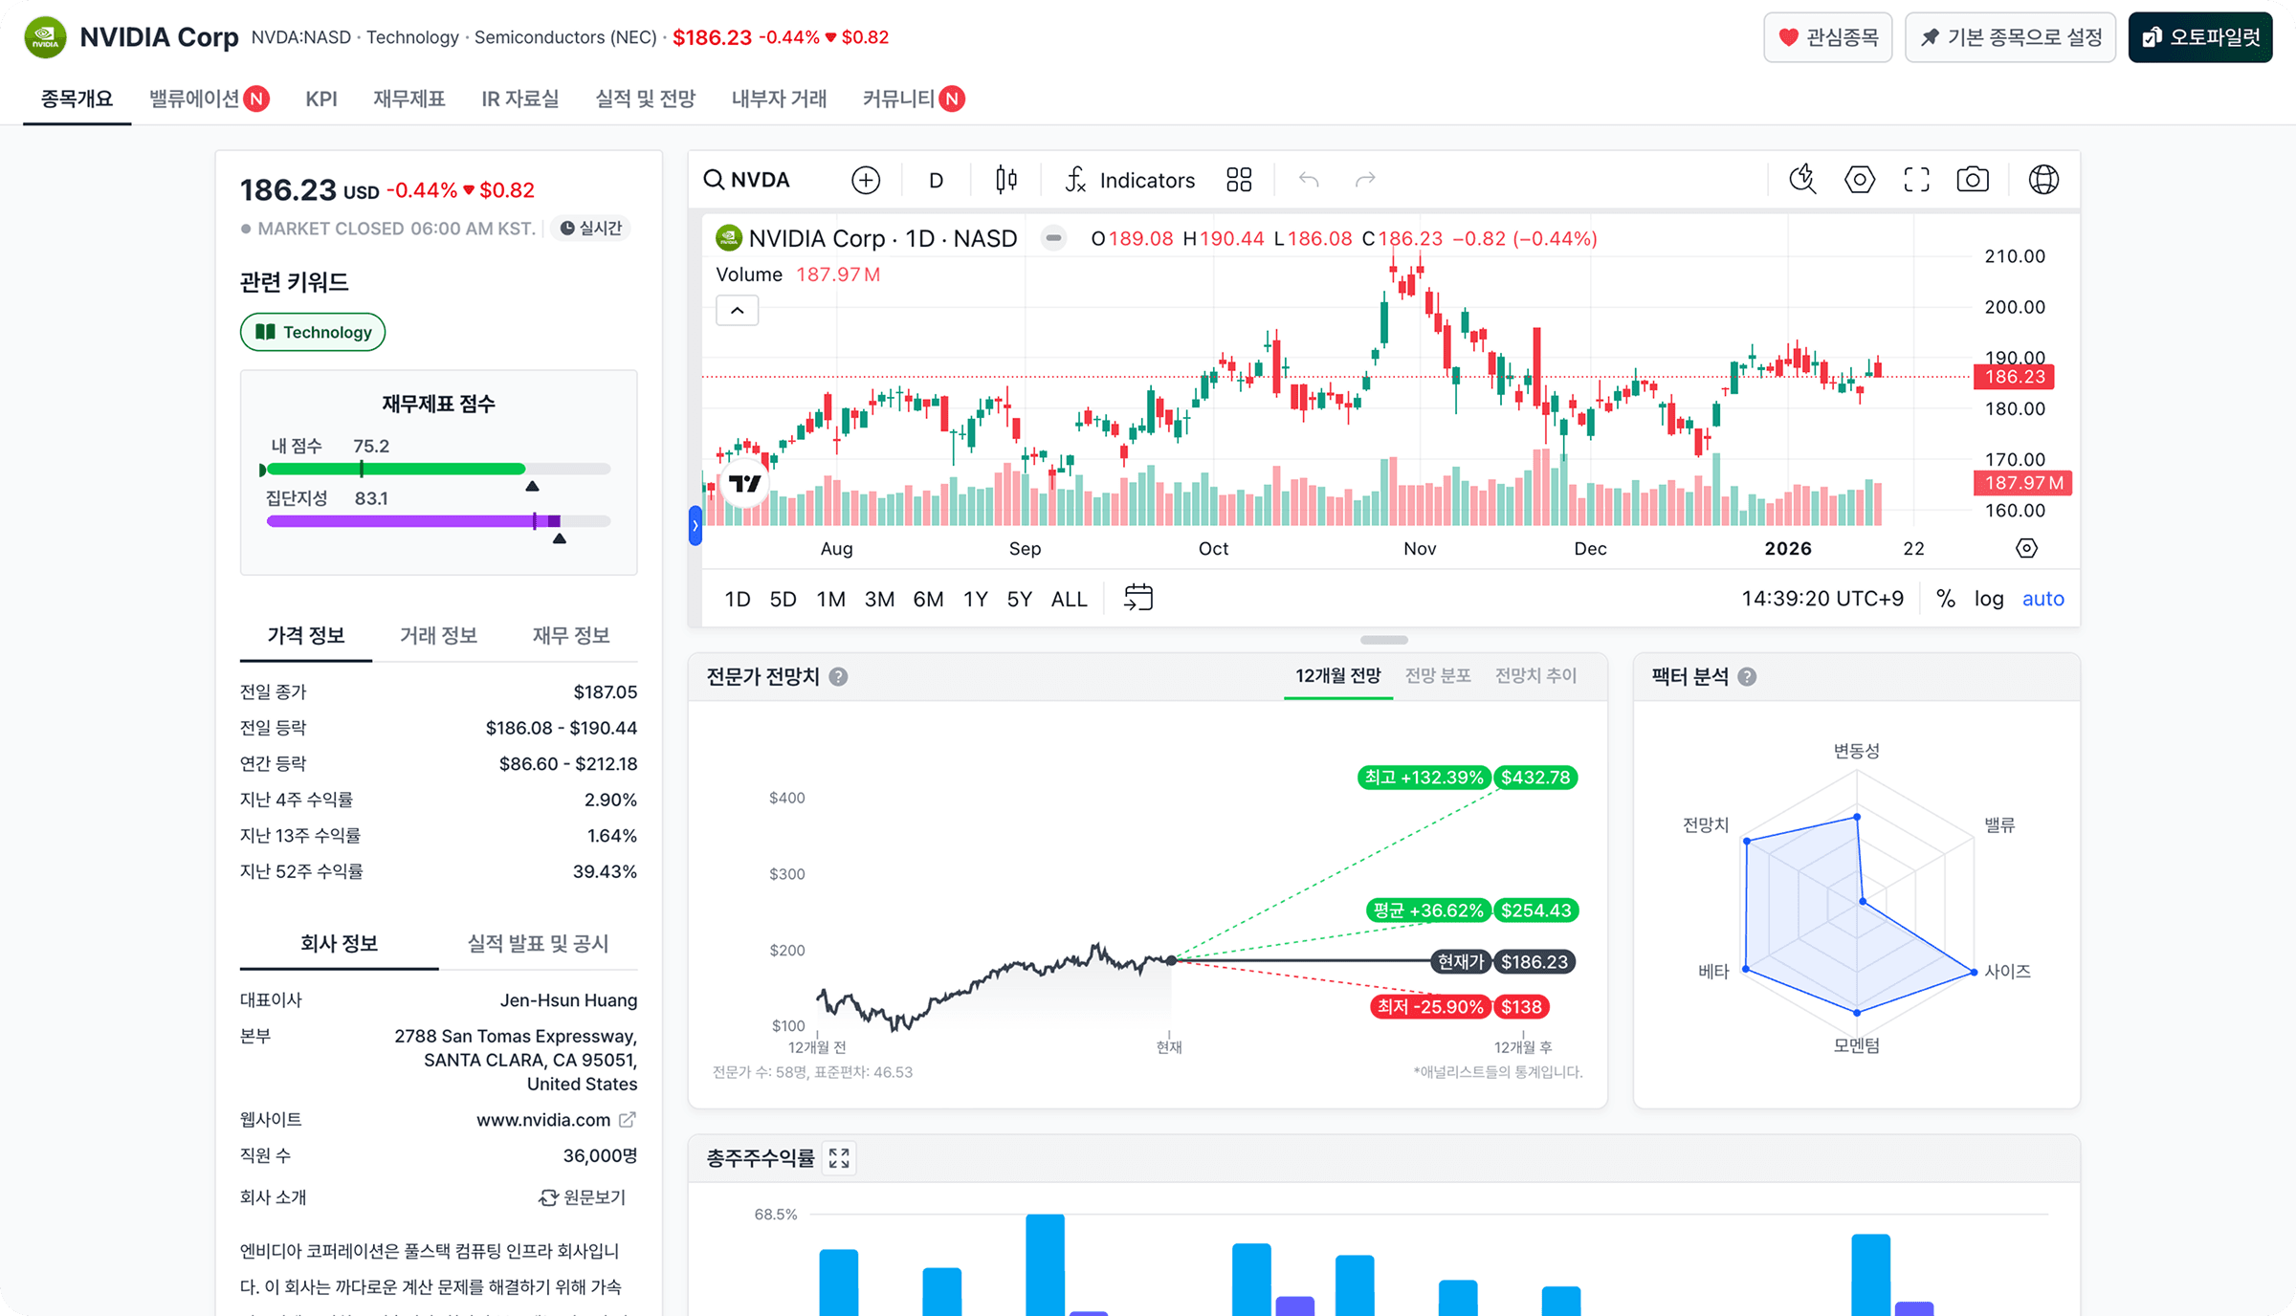The width and height of the screenshot is (2296, 1316).
Task: Open help icon next to 팩터 분석
Action: click(1747, 677)
